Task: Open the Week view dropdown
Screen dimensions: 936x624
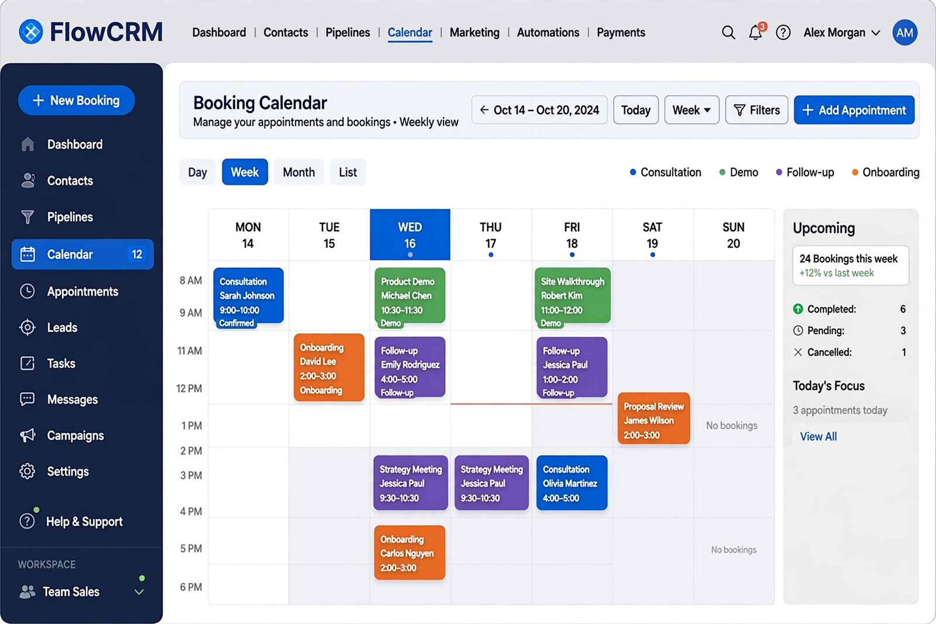Action: (x=691, y=110)
